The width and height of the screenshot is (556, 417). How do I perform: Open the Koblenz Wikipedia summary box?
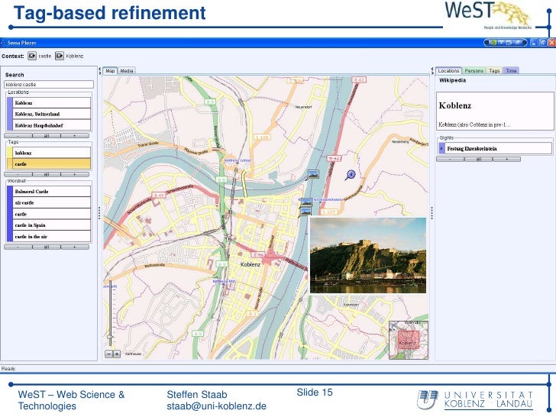coord(495,111)
